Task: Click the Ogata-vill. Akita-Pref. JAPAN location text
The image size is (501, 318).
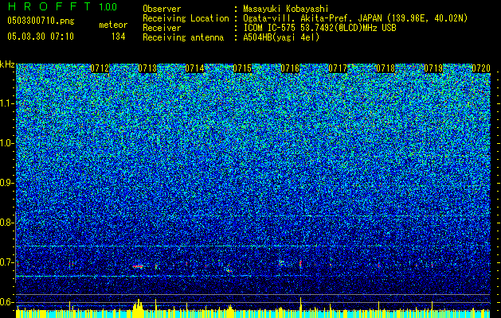Action: [x=355, y=18]
